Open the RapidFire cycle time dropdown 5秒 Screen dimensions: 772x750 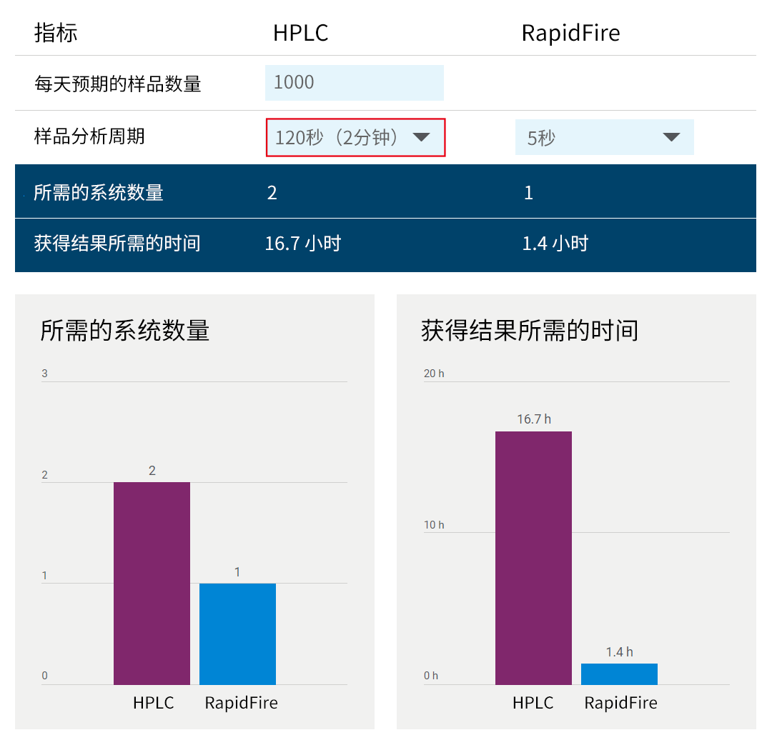tap(604, 137)
